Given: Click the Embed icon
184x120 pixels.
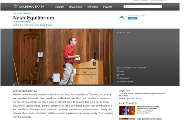Looking at the screenshot, I should 117,75.
